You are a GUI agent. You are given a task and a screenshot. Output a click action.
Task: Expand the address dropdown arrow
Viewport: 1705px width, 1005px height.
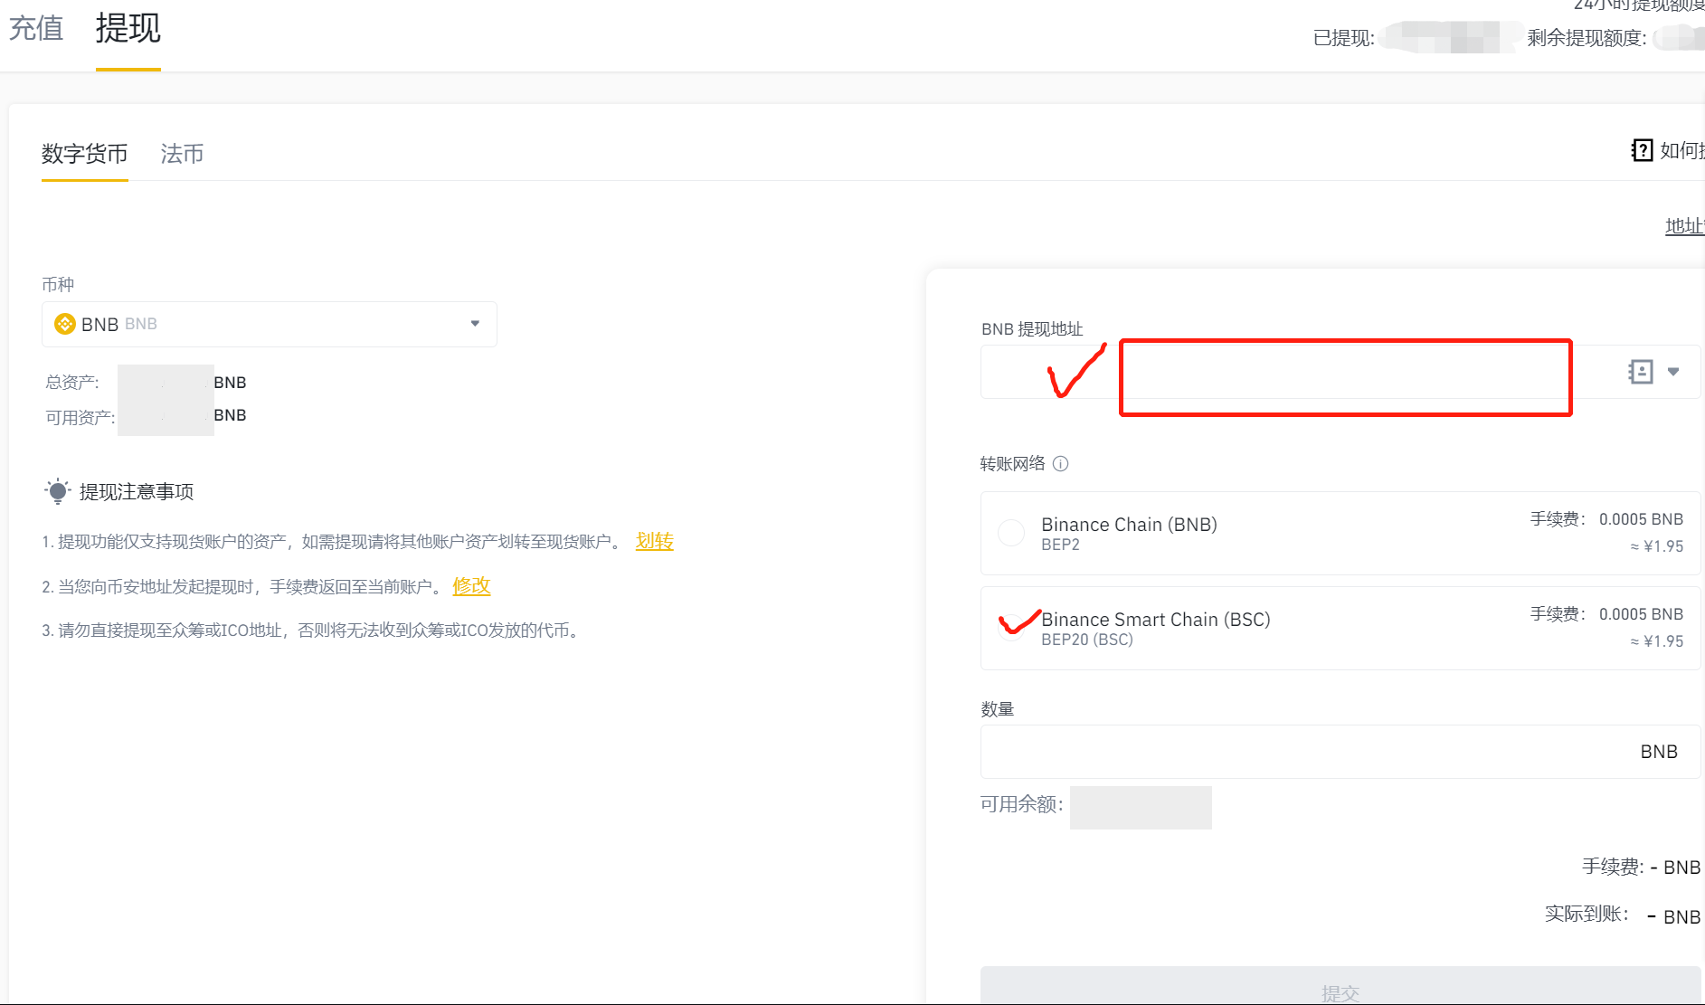[1673, 372]
